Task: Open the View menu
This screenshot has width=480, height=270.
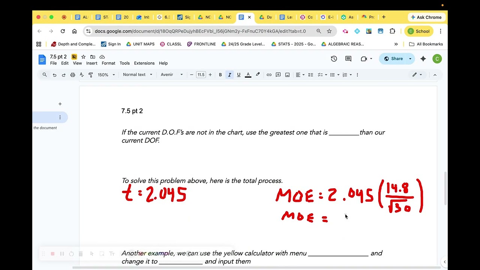Action: [x=77, y=63]
